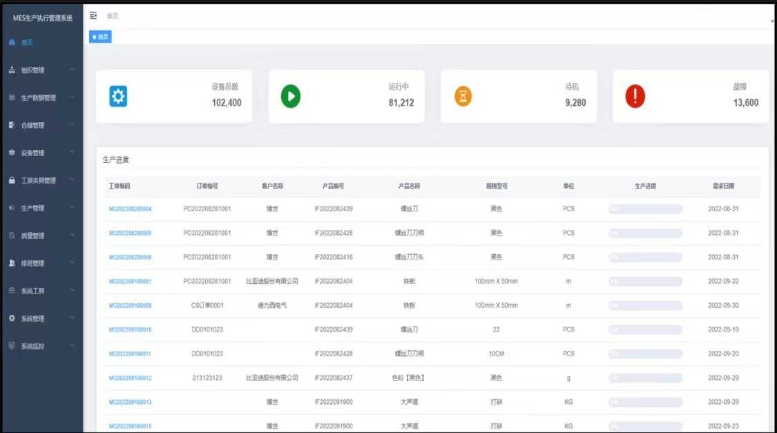Click the red exclamation icon on 故障 card
This screenshot has height=433, width=777.
635,96
